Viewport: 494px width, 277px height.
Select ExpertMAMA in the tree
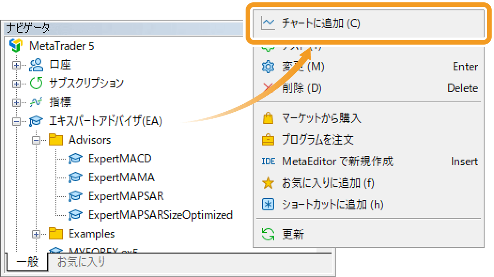122,177
